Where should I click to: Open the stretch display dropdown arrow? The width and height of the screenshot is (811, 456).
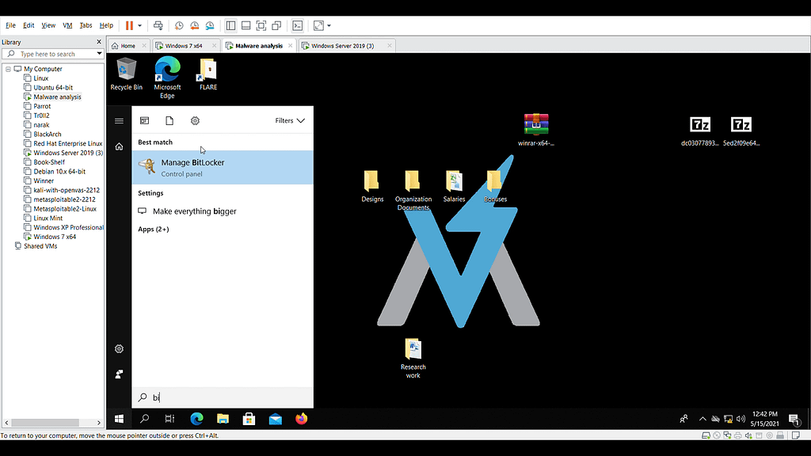pos(329,25)
